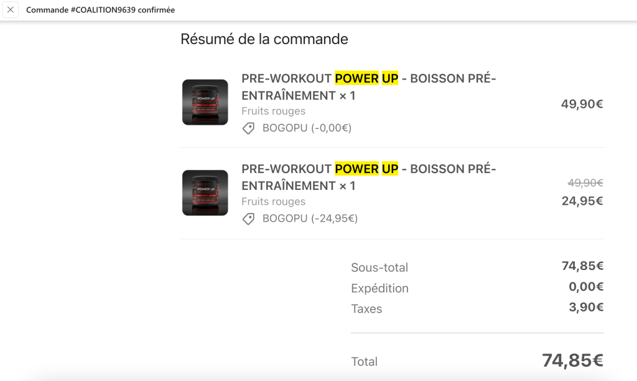Click the 49,90€ price of first item
This screenshot has width=637, height=381.
[582, 104]
